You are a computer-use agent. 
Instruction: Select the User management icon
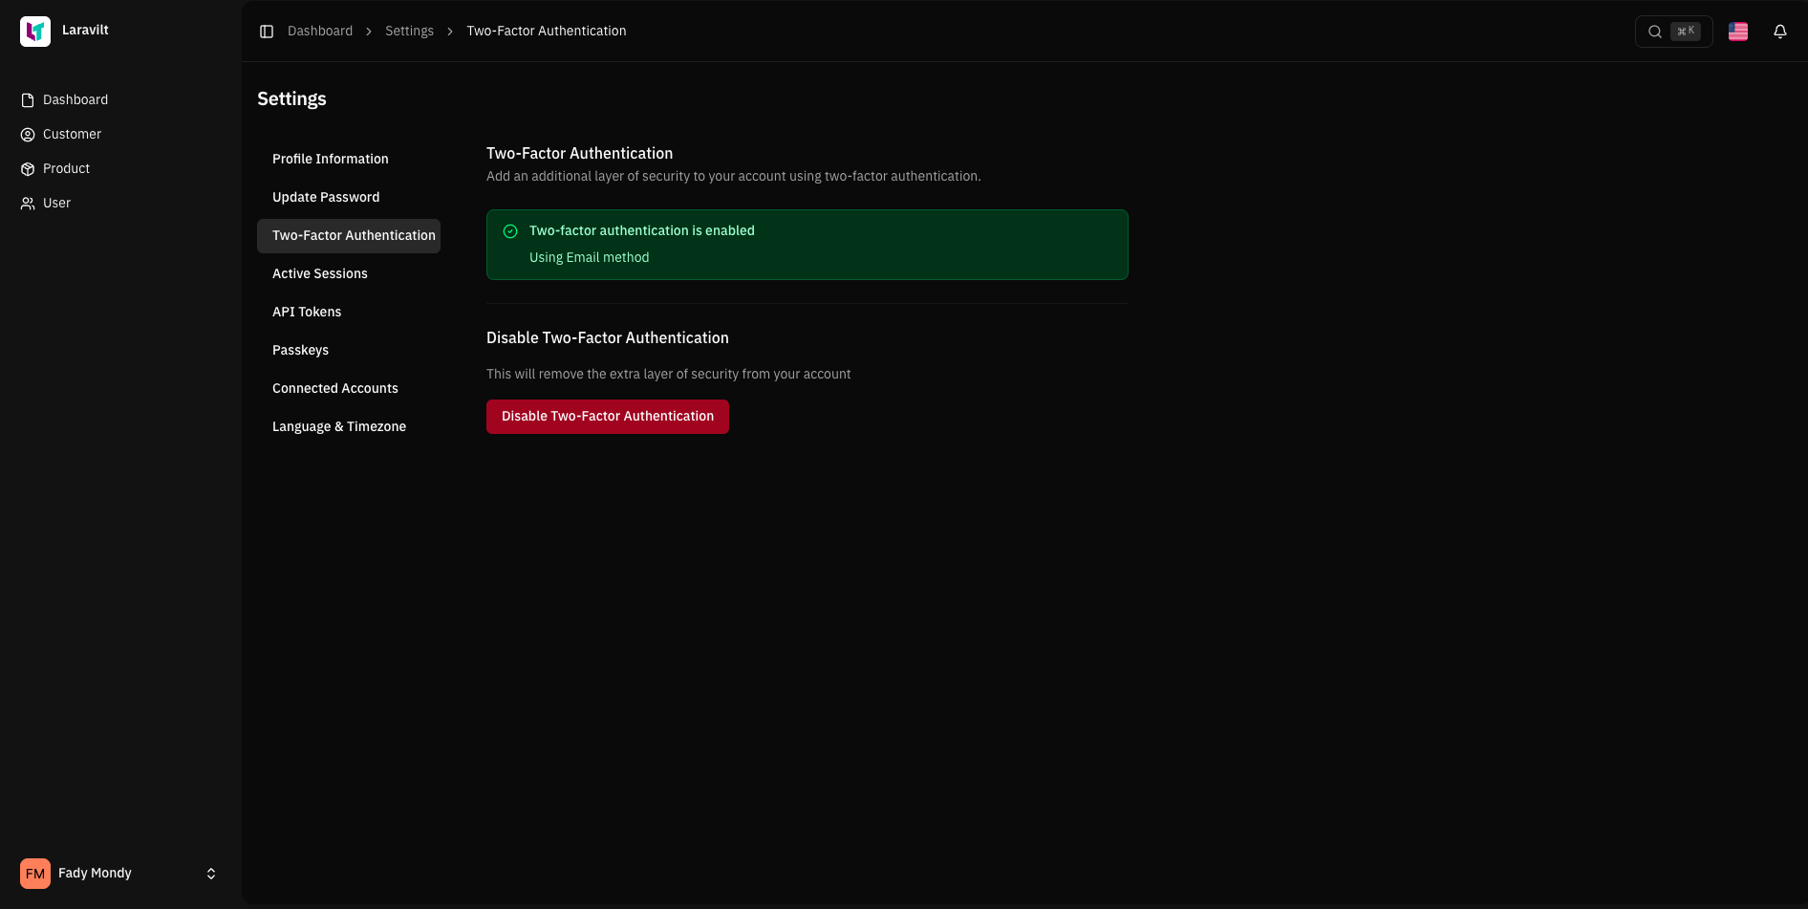pos(27,203)
